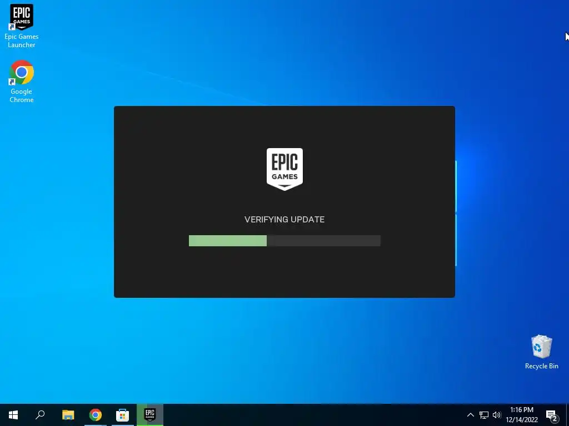Open the Windows Start menu
This screenshot has height=426, width=569.
[x=13, y=415]
